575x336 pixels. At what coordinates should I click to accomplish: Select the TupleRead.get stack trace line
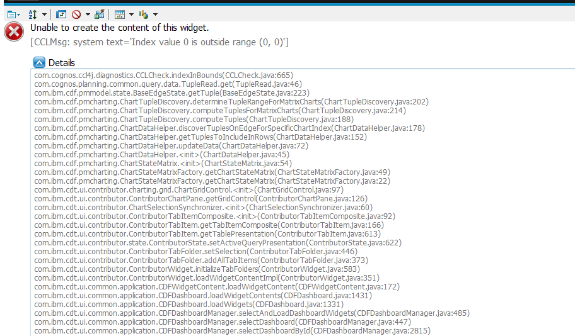tap(168, 84)
